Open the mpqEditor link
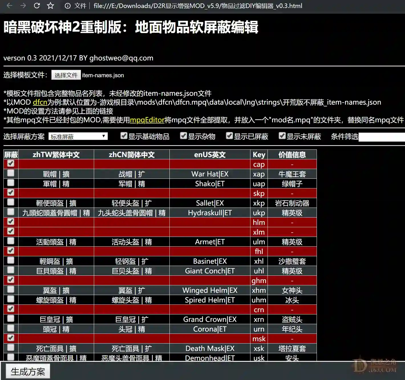The height and width of the screenshot is (380, 405). 147,120
